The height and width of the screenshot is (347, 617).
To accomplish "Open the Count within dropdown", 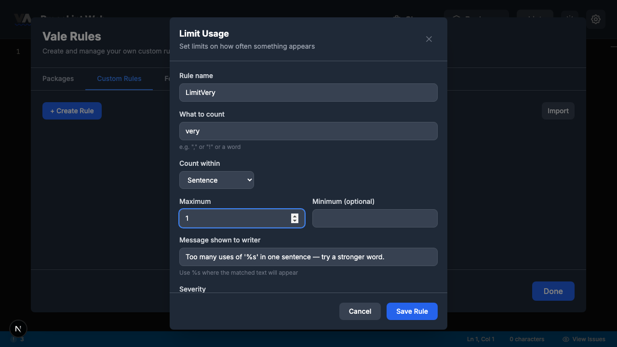I will [x=216, y=180].
